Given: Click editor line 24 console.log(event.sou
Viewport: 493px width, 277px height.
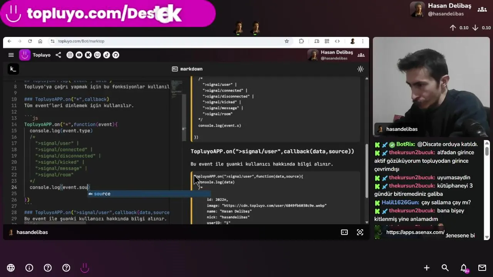Looking at the screenshot, I should click(x=60, y=187).
